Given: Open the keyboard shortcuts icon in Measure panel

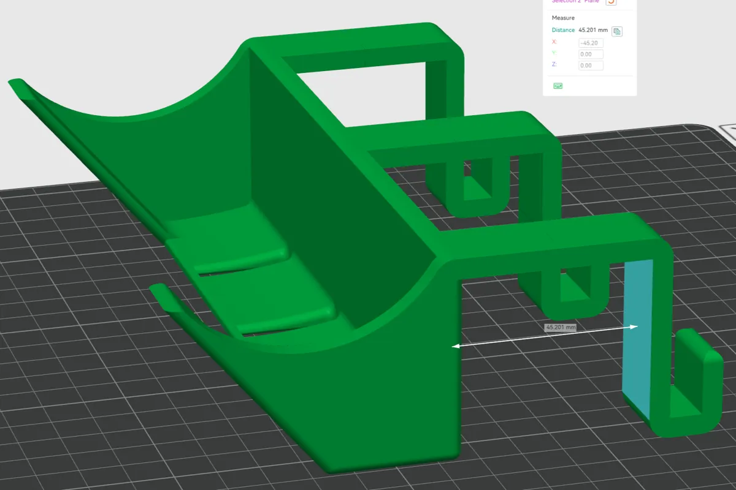Looking at the screenshot, I should point(558,86).
